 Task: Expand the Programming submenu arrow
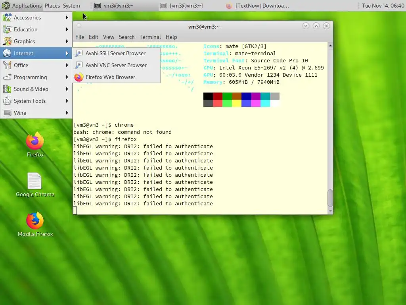[x=67, y=77]
